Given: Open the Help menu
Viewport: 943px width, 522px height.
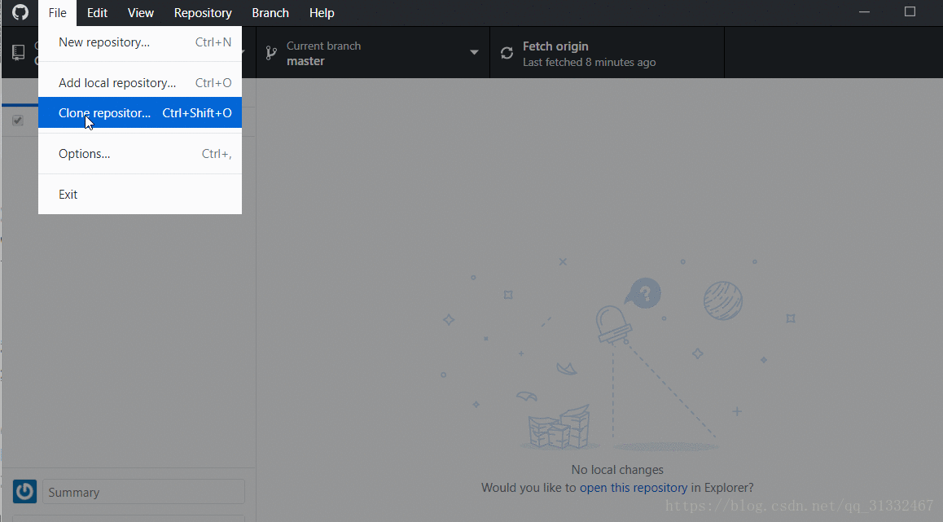Looking at the screenshot, I should point(322,13).
